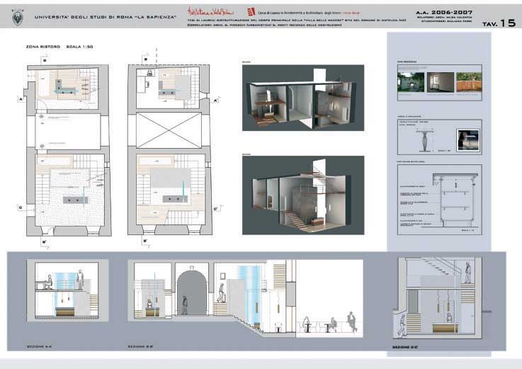
Task: Click the "SEZIONE C-C'" caption
Action: pyautogui.click(x=405, y=347)
